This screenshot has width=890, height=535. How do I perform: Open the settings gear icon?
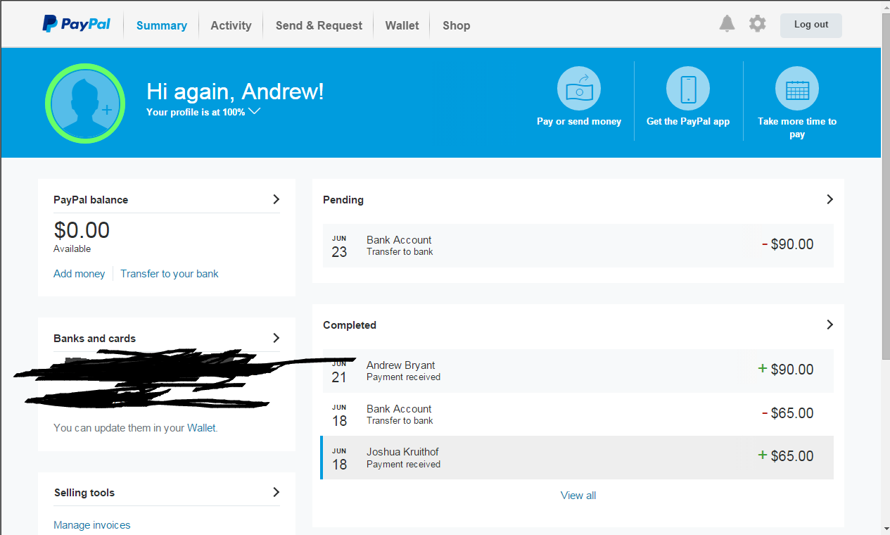[x=757, y=24]
